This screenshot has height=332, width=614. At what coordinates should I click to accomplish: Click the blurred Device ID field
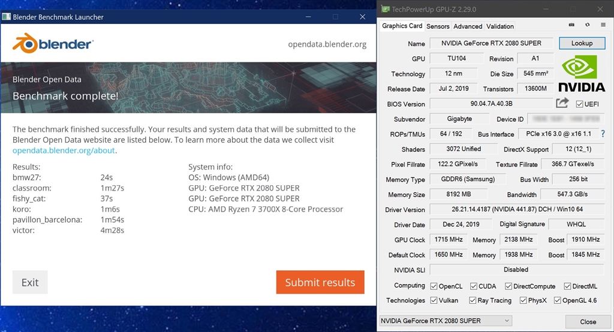[x=565, y=119]
